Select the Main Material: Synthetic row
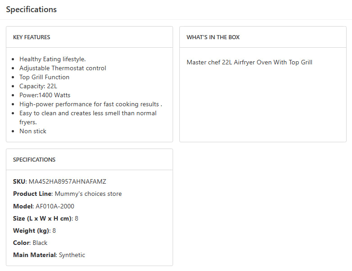The height and width of the screenshot is (271, 352). coord(49,255)
